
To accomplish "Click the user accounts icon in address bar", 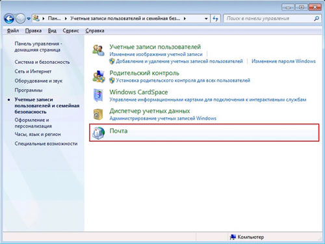I will 36,18.
